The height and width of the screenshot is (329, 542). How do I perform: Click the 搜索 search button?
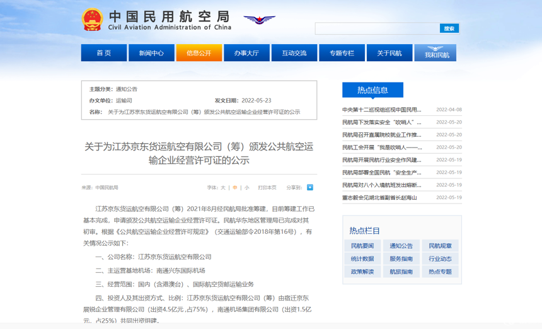(449, 28)
